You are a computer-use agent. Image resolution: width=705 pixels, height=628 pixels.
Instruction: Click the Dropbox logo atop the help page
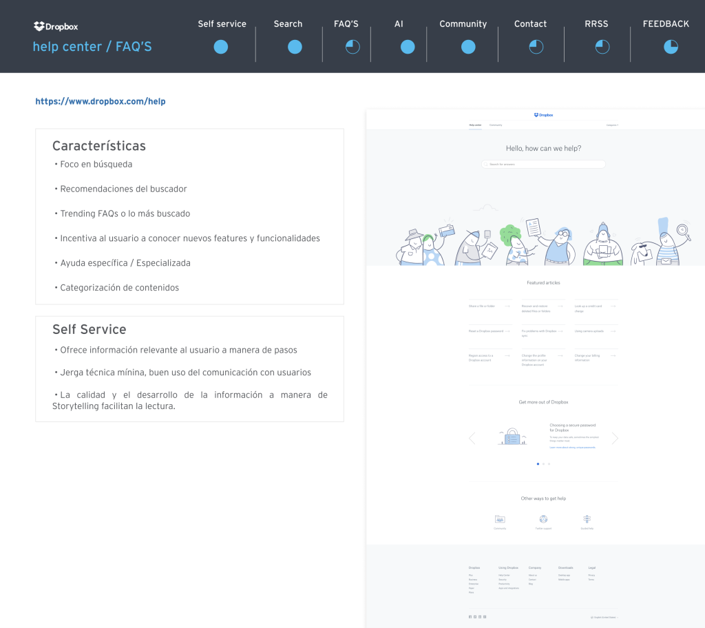click(x=544, y=115)
